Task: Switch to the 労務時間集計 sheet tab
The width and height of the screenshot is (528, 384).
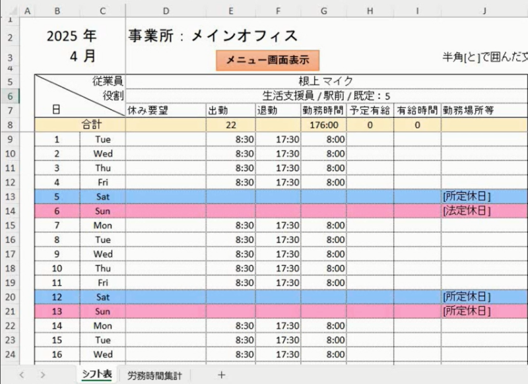Action: [154, 374]
